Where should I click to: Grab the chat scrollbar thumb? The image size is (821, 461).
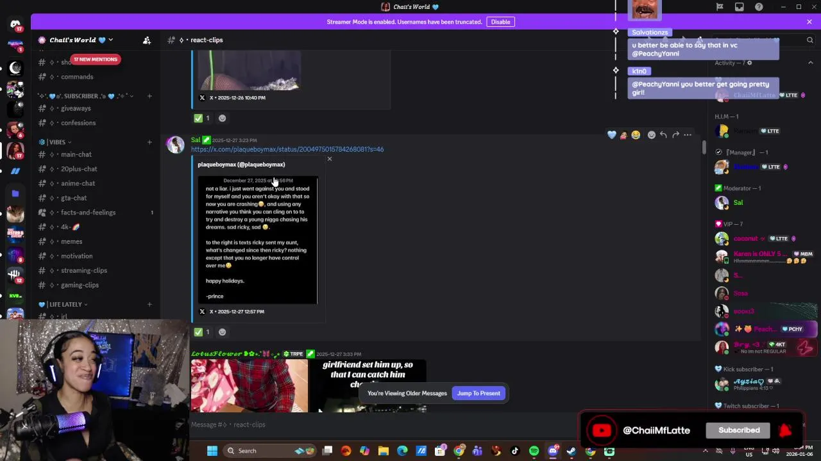704,147
